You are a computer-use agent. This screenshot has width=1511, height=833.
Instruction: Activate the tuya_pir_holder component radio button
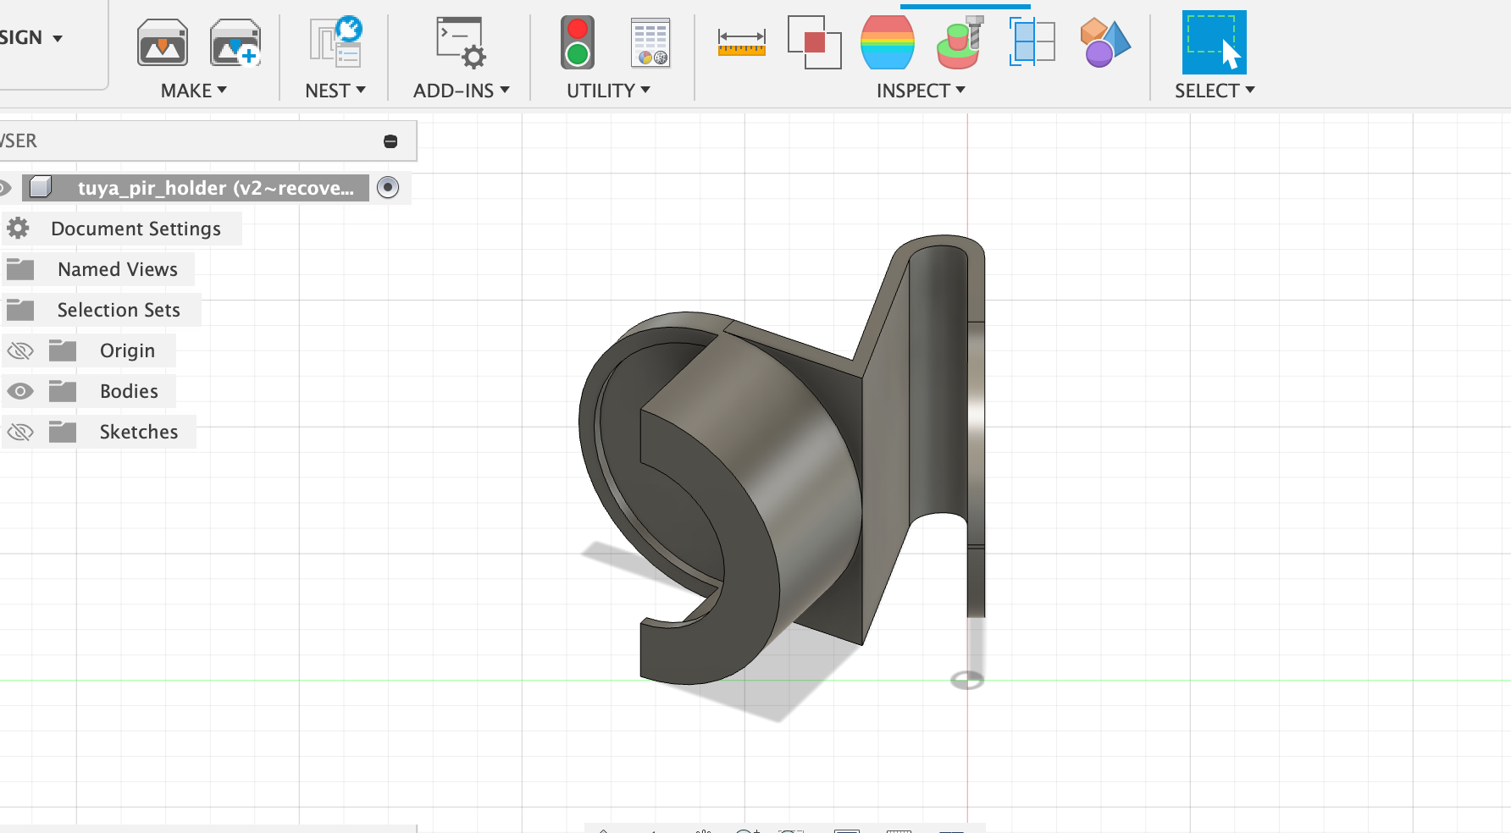coord(388,188)
